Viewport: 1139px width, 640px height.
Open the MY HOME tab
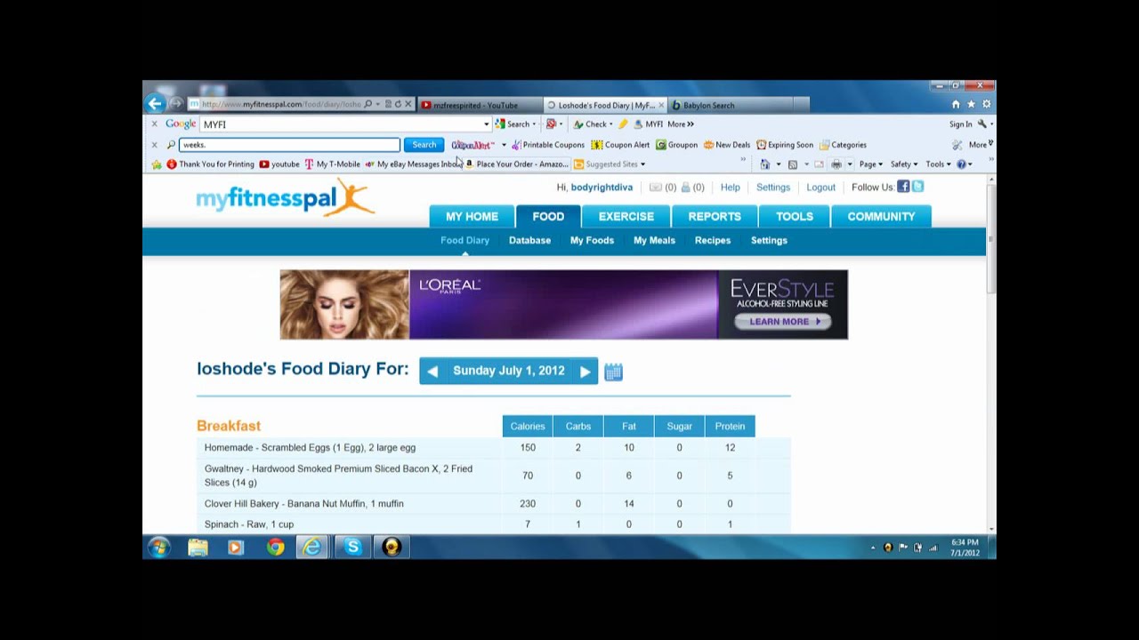pyautogui.click(x=472, y=216)
